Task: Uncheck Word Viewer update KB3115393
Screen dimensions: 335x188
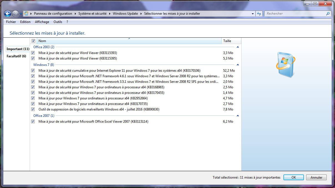Action: pyautogui.click(x=33, y=53)
